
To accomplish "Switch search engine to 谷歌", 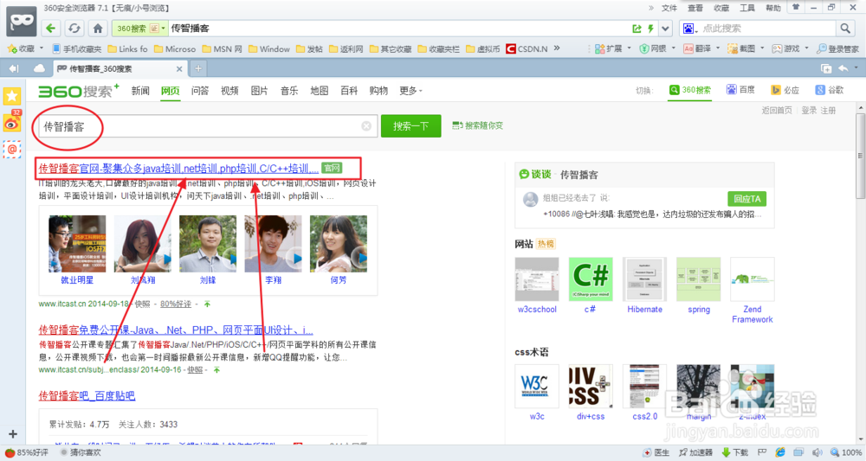I will [x=830, y=90].
